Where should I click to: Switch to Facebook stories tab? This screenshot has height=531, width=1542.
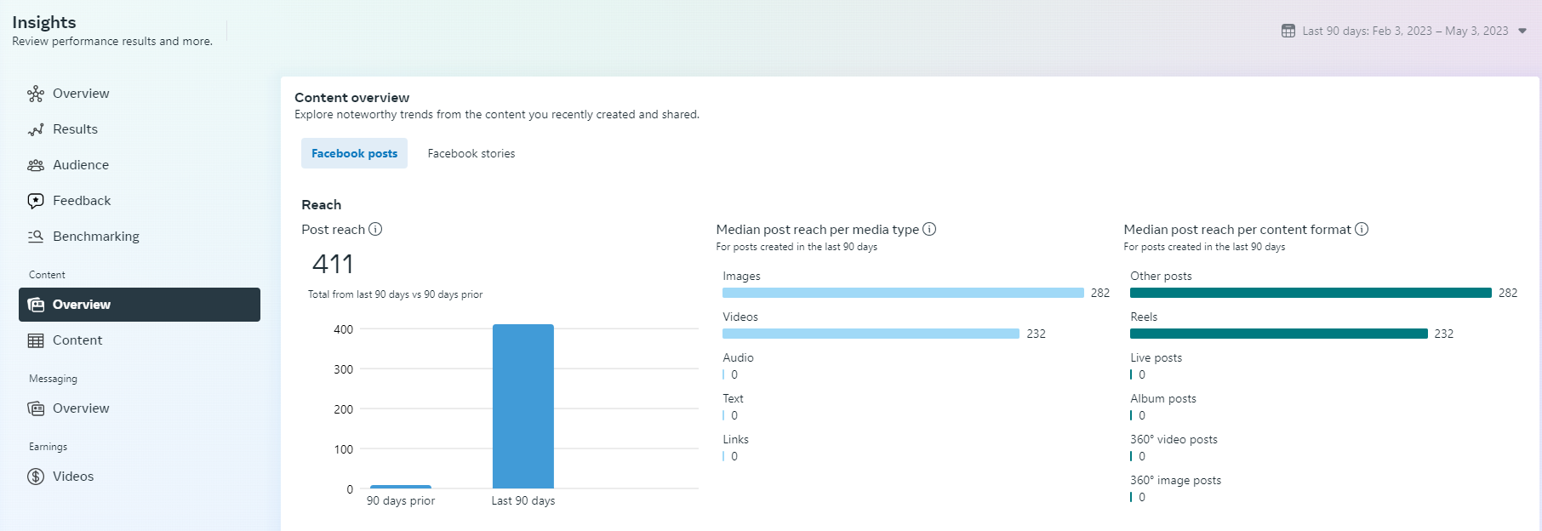coord(471,153)
